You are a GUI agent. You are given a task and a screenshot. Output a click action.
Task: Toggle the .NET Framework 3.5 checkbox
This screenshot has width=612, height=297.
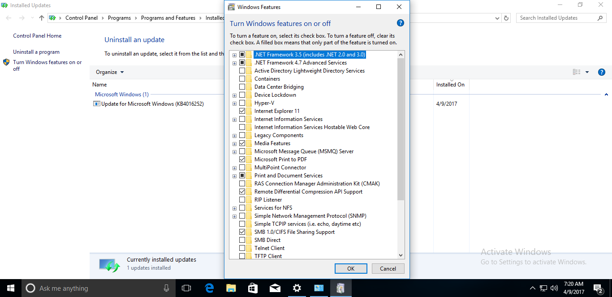242,55
